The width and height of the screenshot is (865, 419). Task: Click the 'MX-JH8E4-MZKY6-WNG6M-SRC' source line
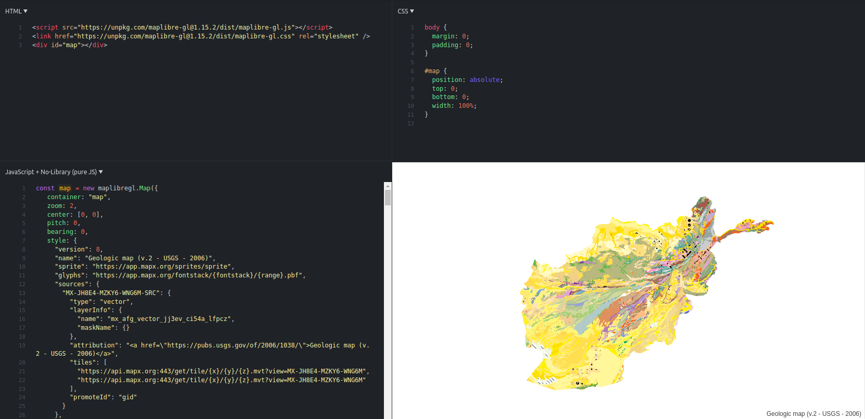point(116,293)
